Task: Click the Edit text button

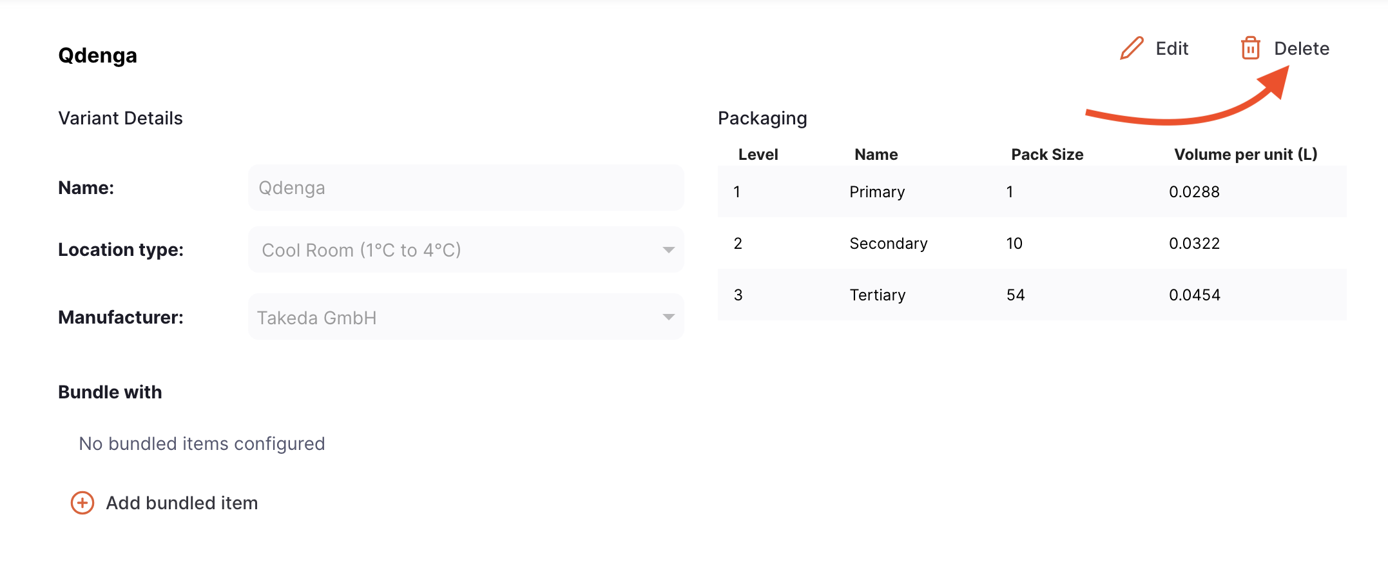Action: point(1171,48)
